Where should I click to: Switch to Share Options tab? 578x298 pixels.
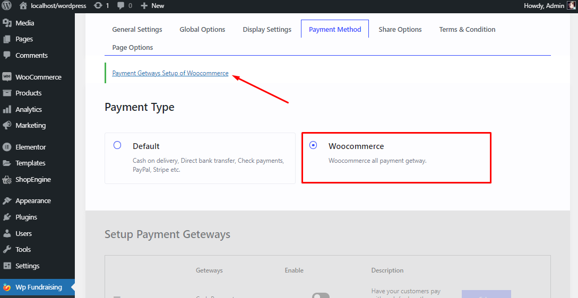point(400,30)
